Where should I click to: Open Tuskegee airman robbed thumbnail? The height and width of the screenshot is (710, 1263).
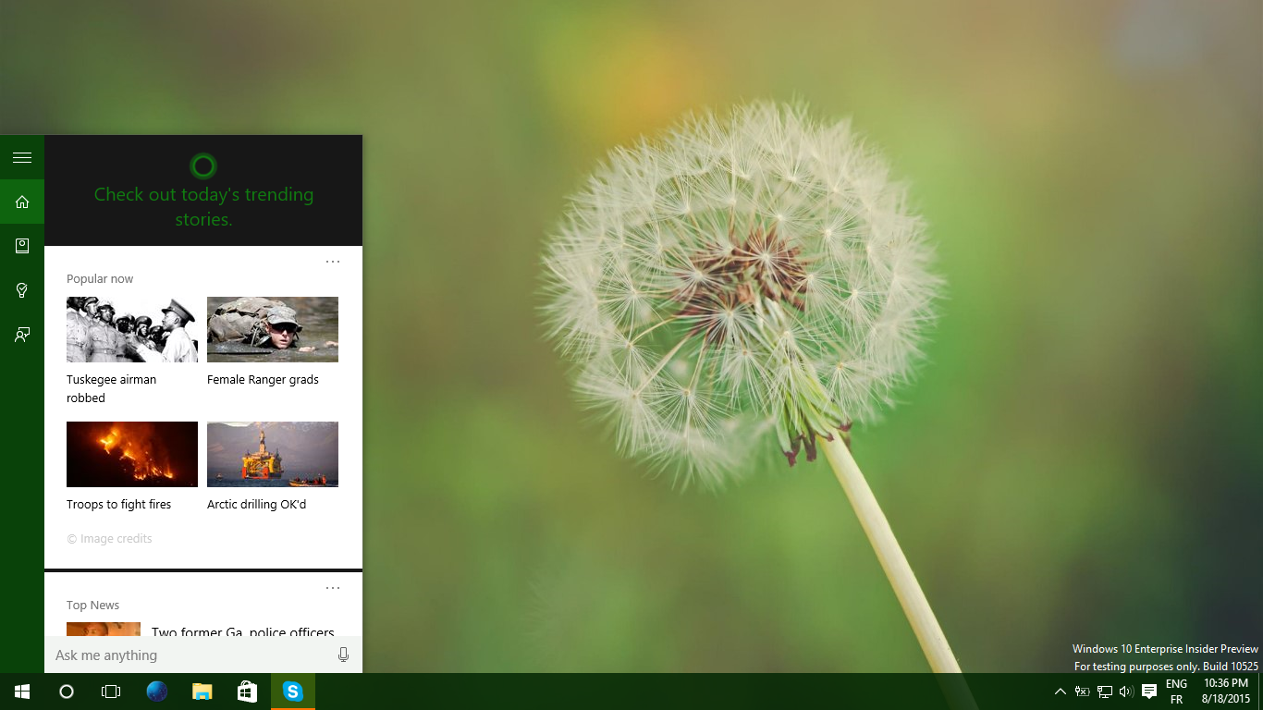[132, 329]
